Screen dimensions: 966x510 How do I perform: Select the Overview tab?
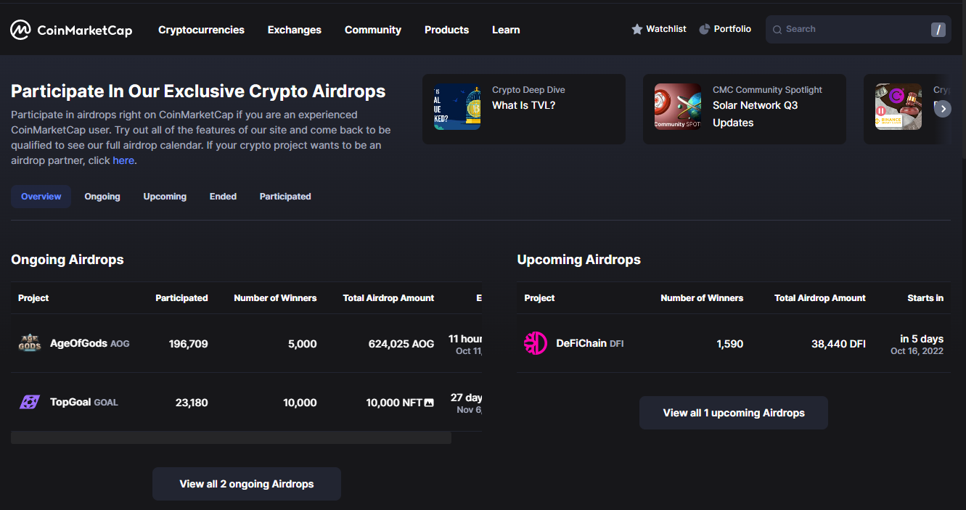41,197
